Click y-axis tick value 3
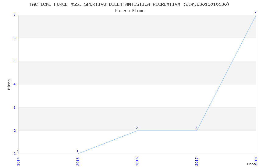The width and height of the screenshot is (259, 167). pyautogui.click(x=15, y=107)
